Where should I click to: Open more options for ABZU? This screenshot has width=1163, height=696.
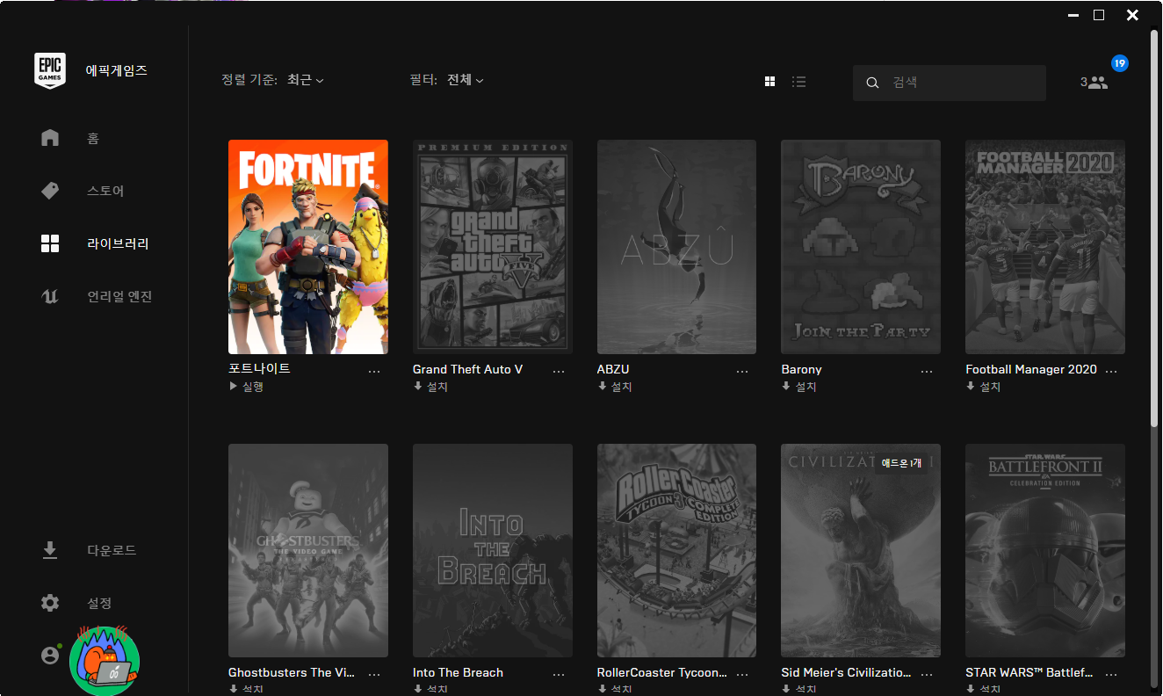742,371
